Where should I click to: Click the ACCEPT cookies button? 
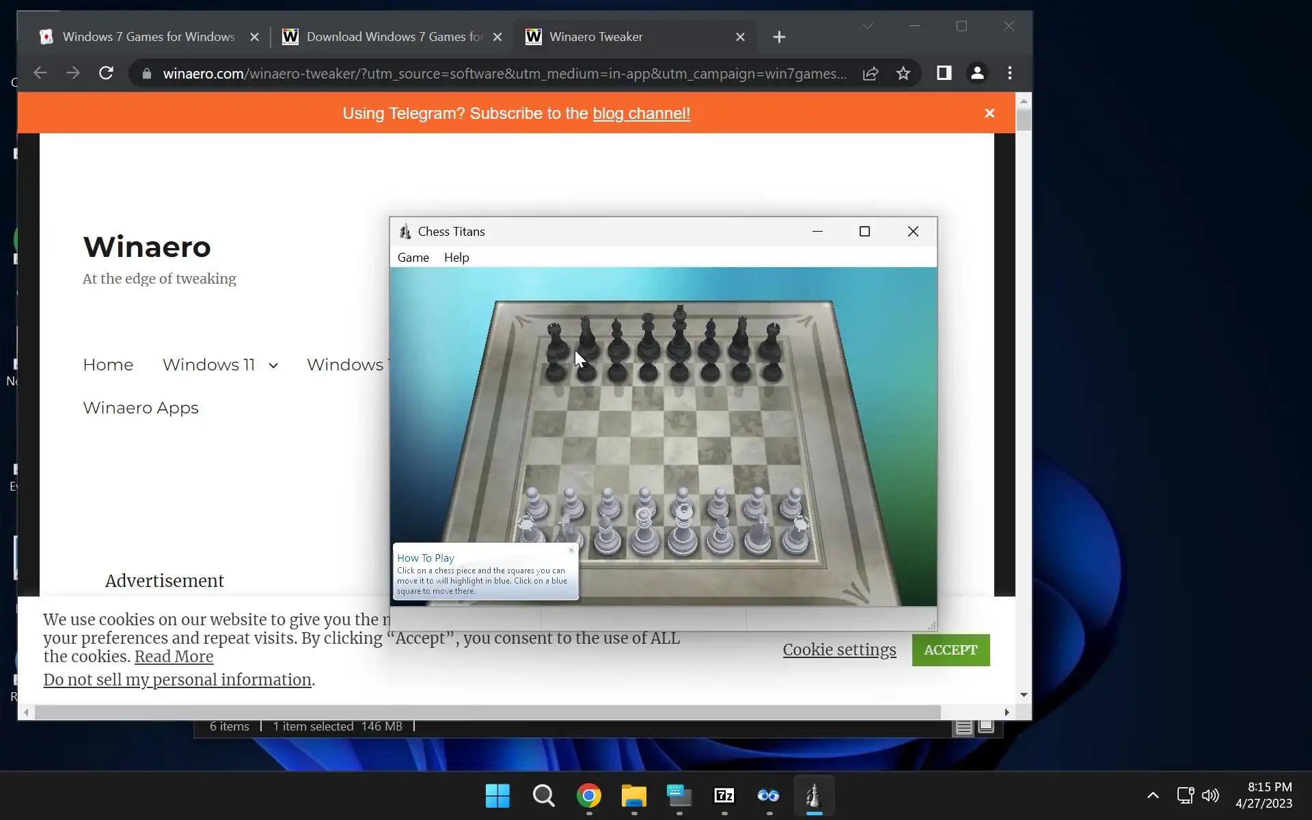[x=950, y=650]
